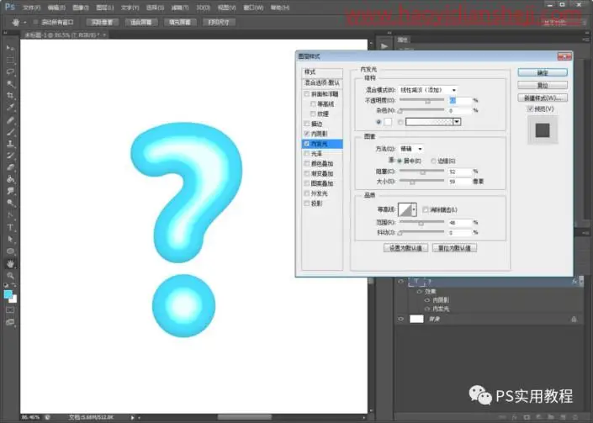593x423 pixels.
Task: Select the Brush tool
Action: [10, 131]
